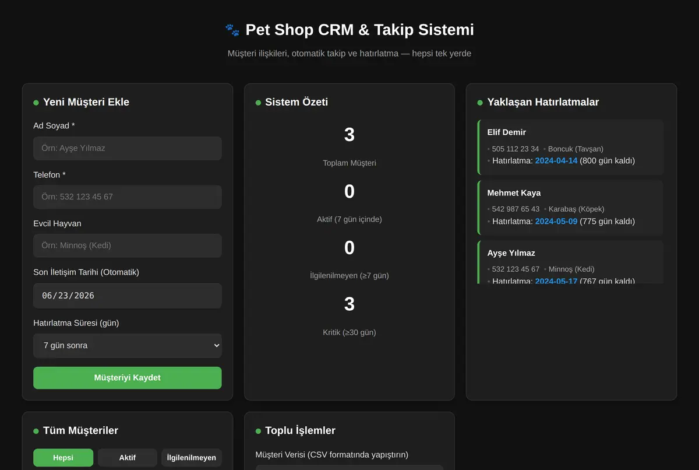The height and width of the screenshot is (470, 699).
Task: Click the Tüm Müşteriler heading
Action: (80, 430)
